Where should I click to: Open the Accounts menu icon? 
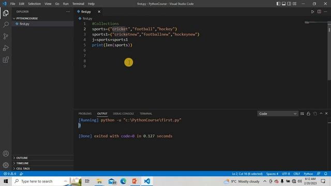[6, 153]
